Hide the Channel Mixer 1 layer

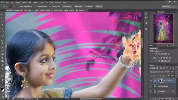(151, 81)
